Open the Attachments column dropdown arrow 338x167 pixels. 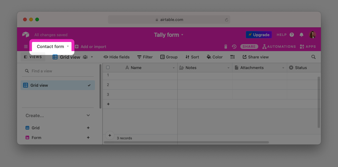click(x=283, y=68)
